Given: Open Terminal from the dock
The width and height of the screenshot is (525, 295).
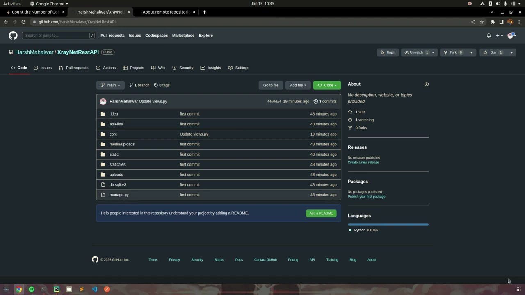Looking at the screenshot, I should tap(44, 289).
